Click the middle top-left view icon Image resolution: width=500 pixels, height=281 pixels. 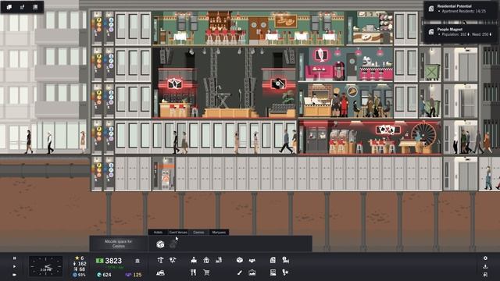(22, 7)
